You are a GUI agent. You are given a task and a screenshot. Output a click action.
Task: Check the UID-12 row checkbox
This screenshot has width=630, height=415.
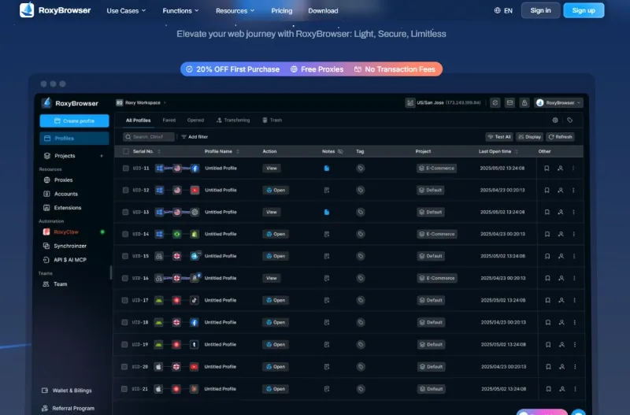[x=125, y=190]
